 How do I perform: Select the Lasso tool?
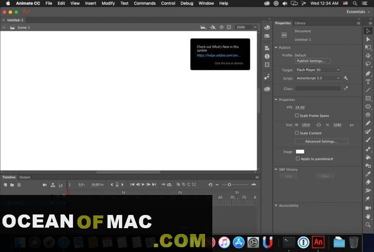click(x=368, y=64)
